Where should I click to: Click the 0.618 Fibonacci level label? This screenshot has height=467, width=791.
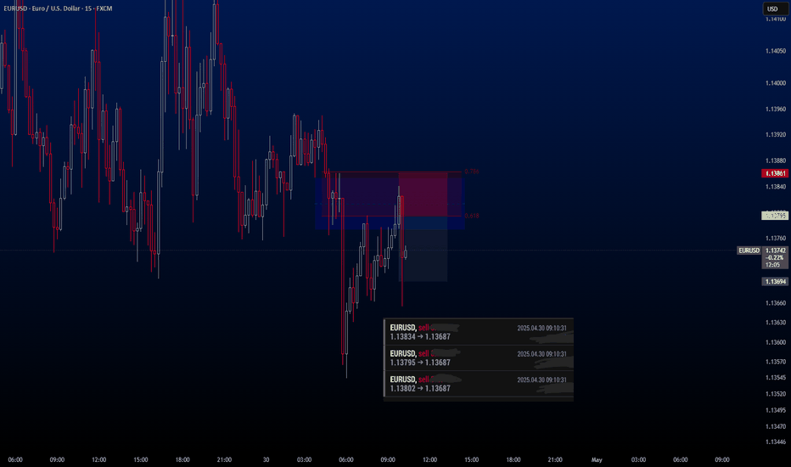[472, 216]
